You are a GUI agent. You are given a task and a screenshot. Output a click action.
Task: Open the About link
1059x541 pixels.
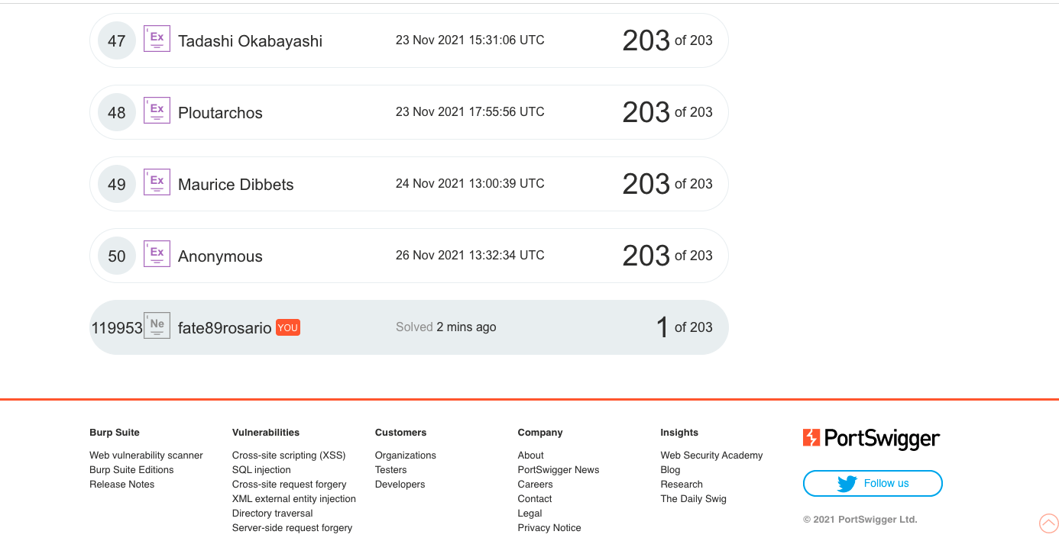530,456
